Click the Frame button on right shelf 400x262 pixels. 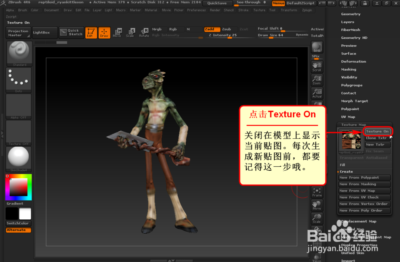coord(317,192)
